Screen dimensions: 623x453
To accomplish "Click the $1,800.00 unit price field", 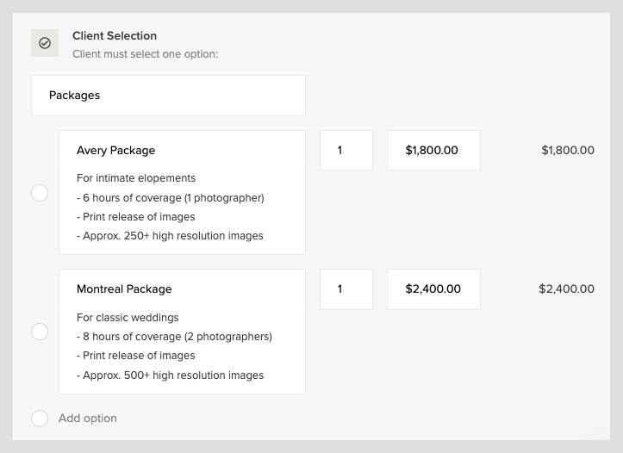I will 434,151.
